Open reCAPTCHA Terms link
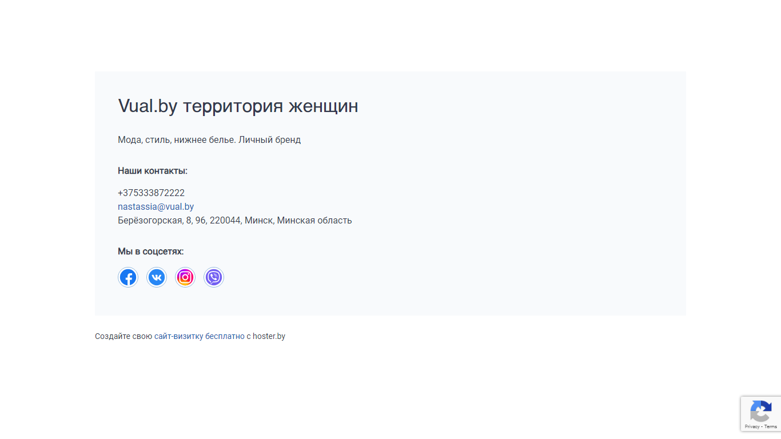Viewport: 781px width, 439px height. [771, 427]
